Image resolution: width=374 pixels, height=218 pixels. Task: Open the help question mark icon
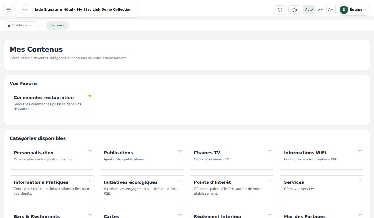[x=295, y=10]
